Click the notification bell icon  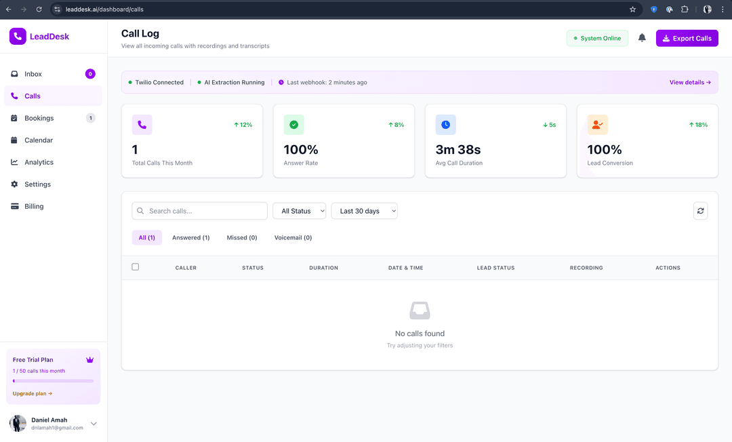(642, 38)
